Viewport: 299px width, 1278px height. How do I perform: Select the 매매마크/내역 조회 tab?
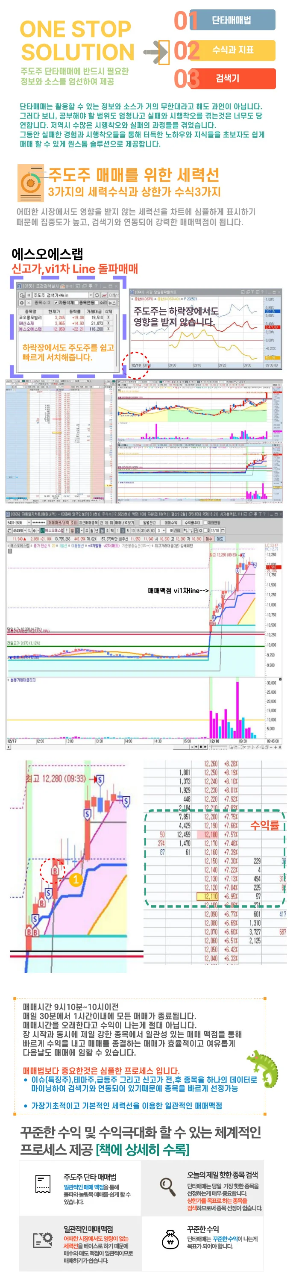click(x=63, y=523)
